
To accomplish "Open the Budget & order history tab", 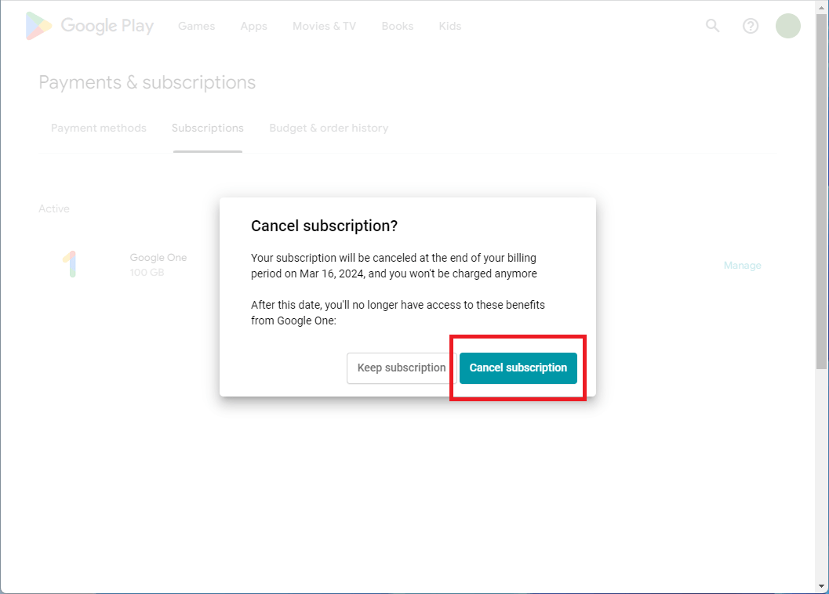I will click(x=329, y=128).
